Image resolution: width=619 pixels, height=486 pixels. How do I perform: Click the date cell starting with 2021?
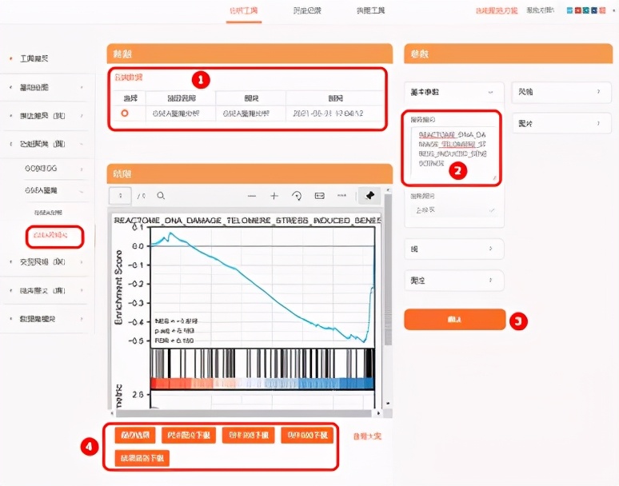pyautogui.click(x=328, y=114)
